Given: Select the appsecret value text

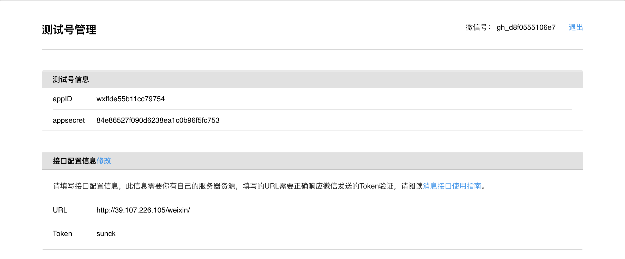Looking at the screenshot, I should (158, 120).
